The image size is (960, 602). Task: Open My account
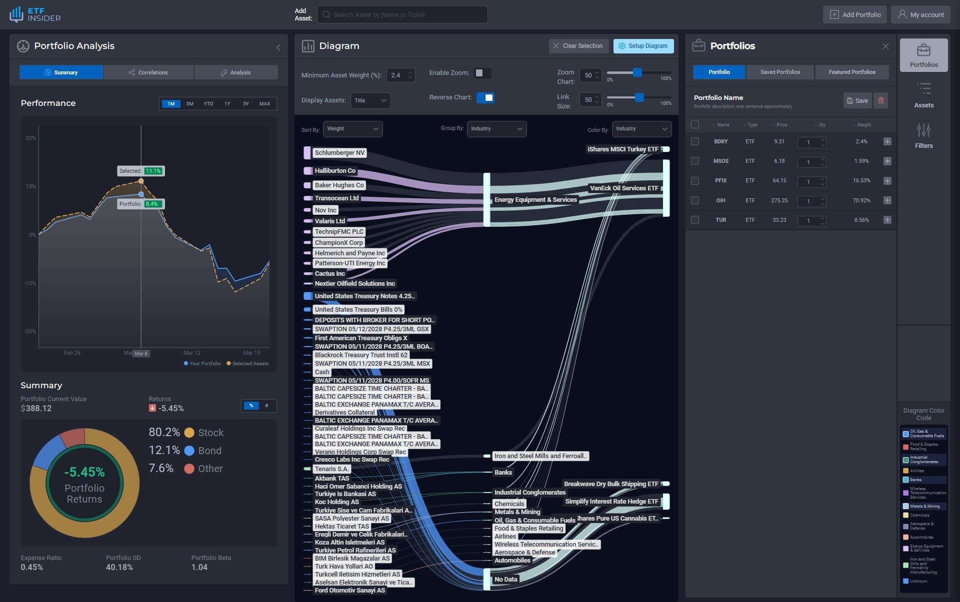tap(920, 14)
